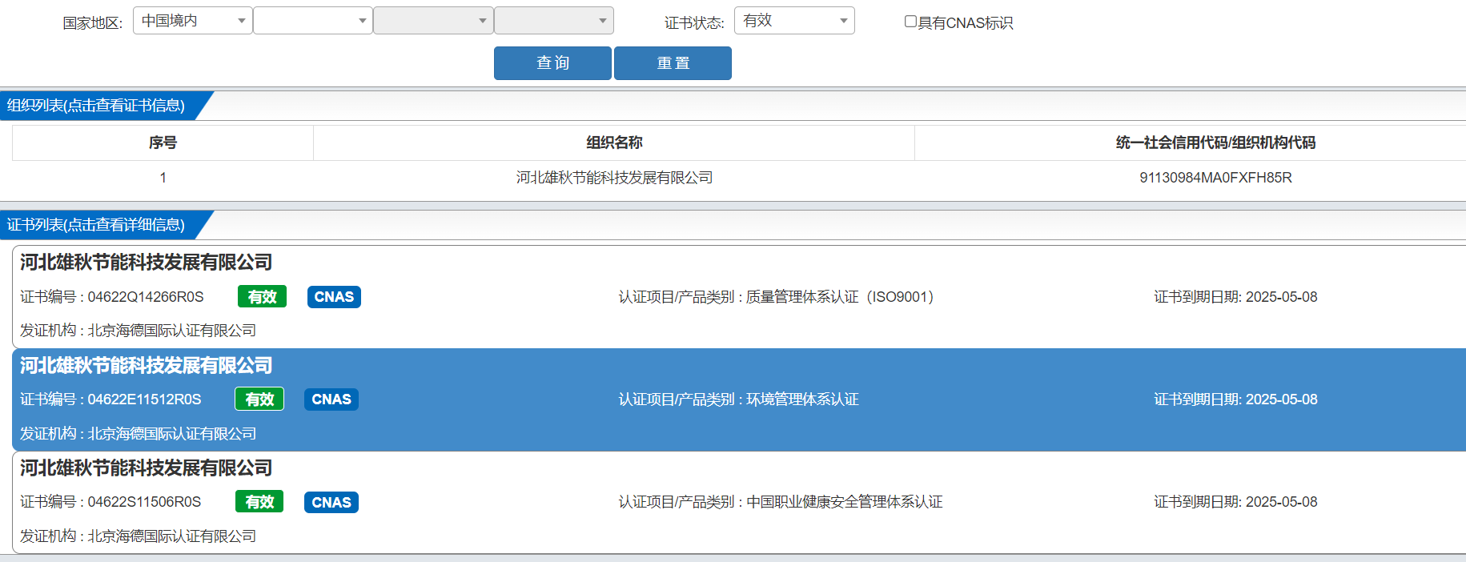Open the 中国境内 country region dropdown
The width and height of the screenshot is (1466, 562).
pos(193,21)
